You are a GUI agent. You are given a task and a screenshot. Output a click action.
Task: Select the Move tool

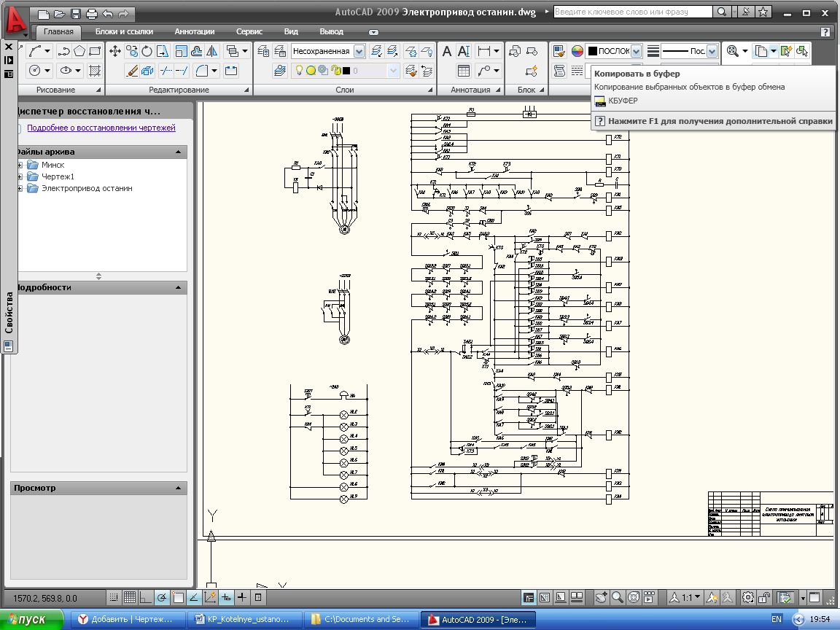(115, 52)
